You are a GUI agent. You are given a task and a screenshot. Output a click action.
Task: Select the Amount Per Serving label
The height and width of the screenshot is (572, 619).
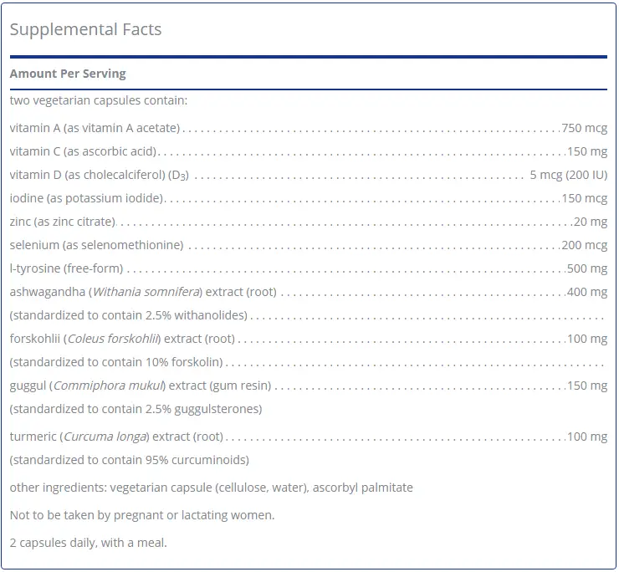pyautogui.click(x=68, y=74)
